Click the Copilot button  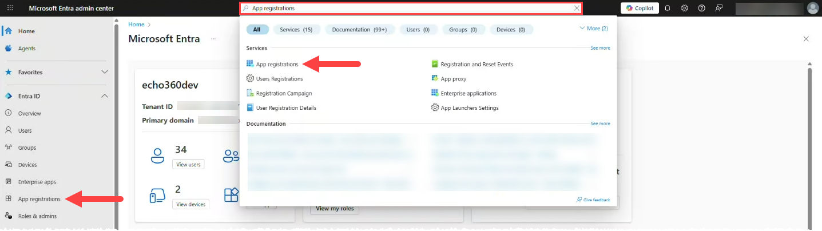[x=640, y=8]
